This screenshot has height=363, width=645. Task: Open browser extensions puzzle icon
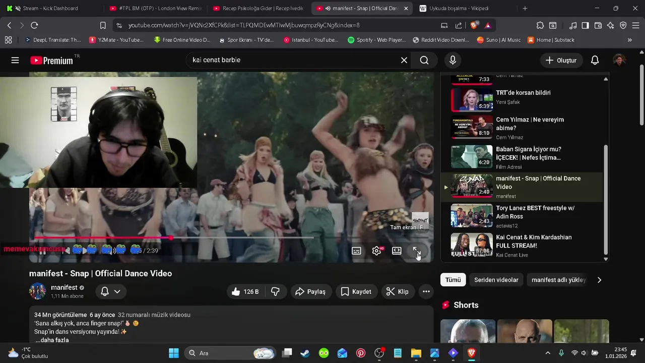coord(540,25)
